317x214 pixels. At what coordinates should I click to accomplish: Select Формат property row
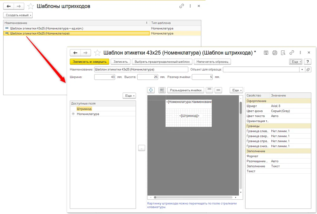click(x=278, y=156)
